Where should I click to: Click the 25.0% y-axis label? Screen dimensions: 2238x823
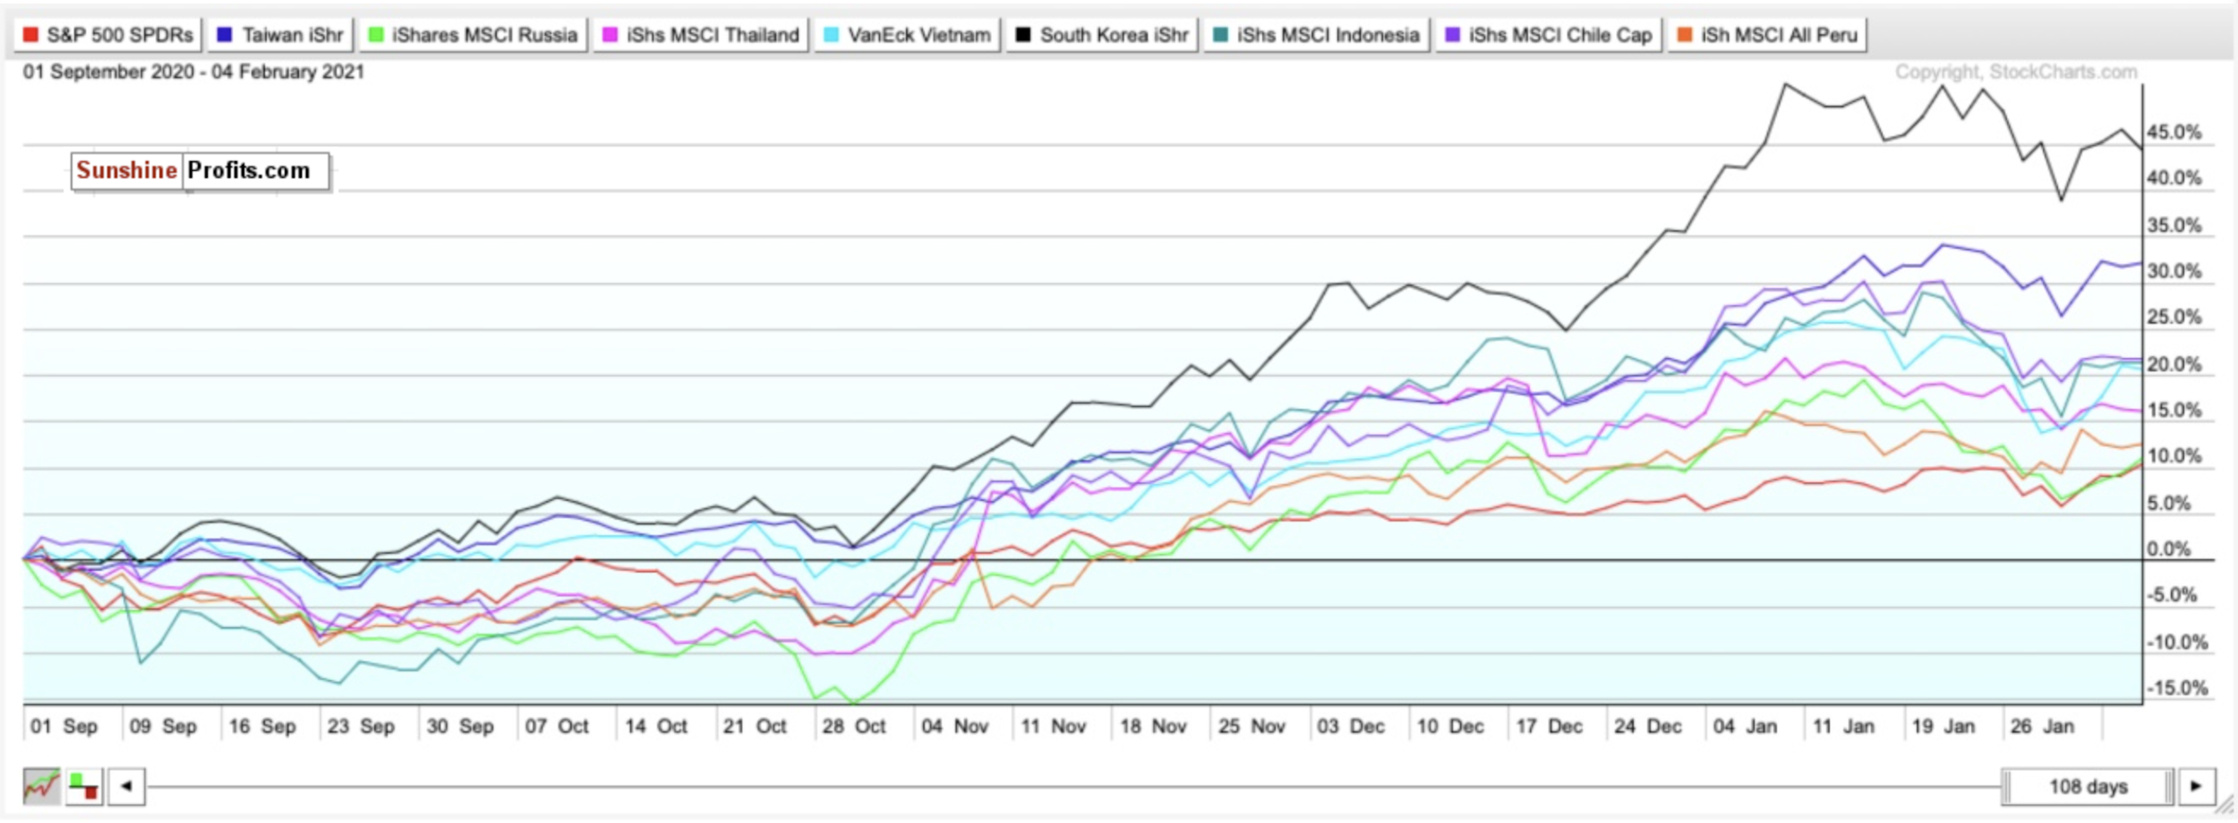tap(2174, 318)
